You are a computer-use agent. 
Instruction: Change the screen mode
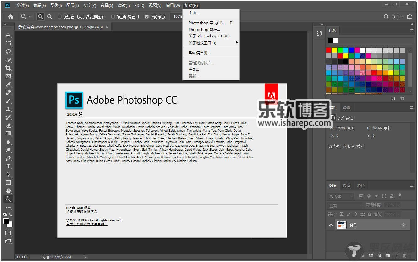point(8,241)
